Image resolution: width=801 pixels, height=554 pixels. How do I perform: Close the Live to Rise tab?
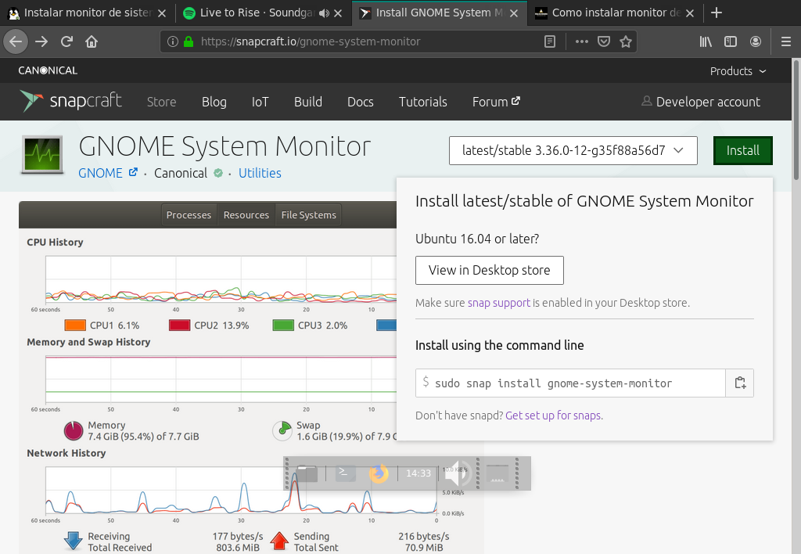pos(338,13)
